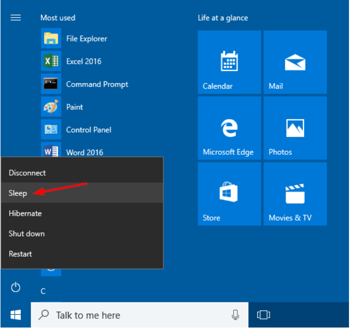Image resolution: width=350 pixels, height=328 pixels.
Task: Open the Microsoft Edge tile
Action: [x=229, y=128]
